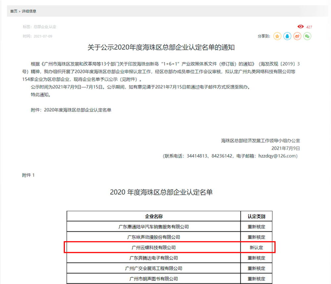Click the red eye view-count icon
331x284 pixels.
301,27
